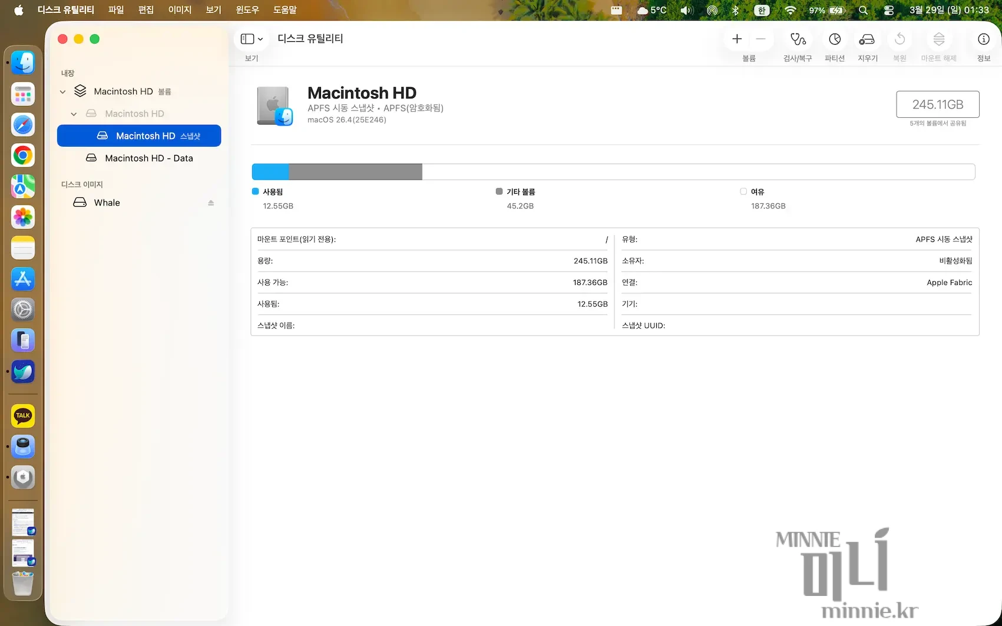Screen dimensions: 1002x626
Task: Open the sidebar View options button
Action: click(252, 39)
